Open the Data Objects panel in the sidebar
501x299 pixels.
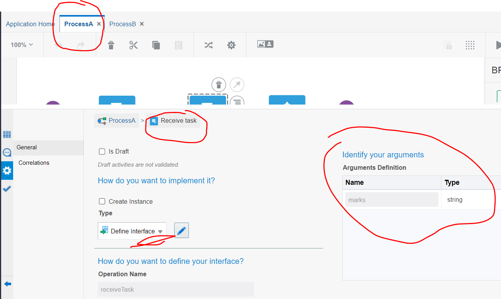pyautogui.click(x=7, y=134)
